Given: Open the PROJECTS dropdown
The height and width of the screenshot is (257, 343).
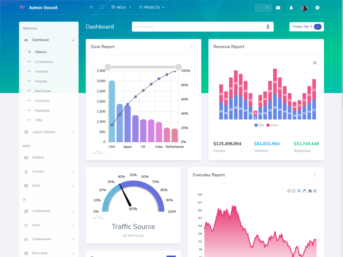Looking at the screenshot, I should tap(152, 7).
